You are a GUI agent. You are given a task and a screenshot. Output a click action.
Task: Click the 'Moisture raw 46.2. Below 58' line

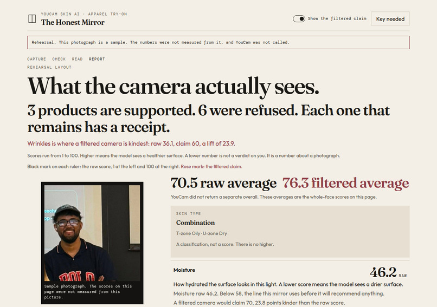(279, 293)
